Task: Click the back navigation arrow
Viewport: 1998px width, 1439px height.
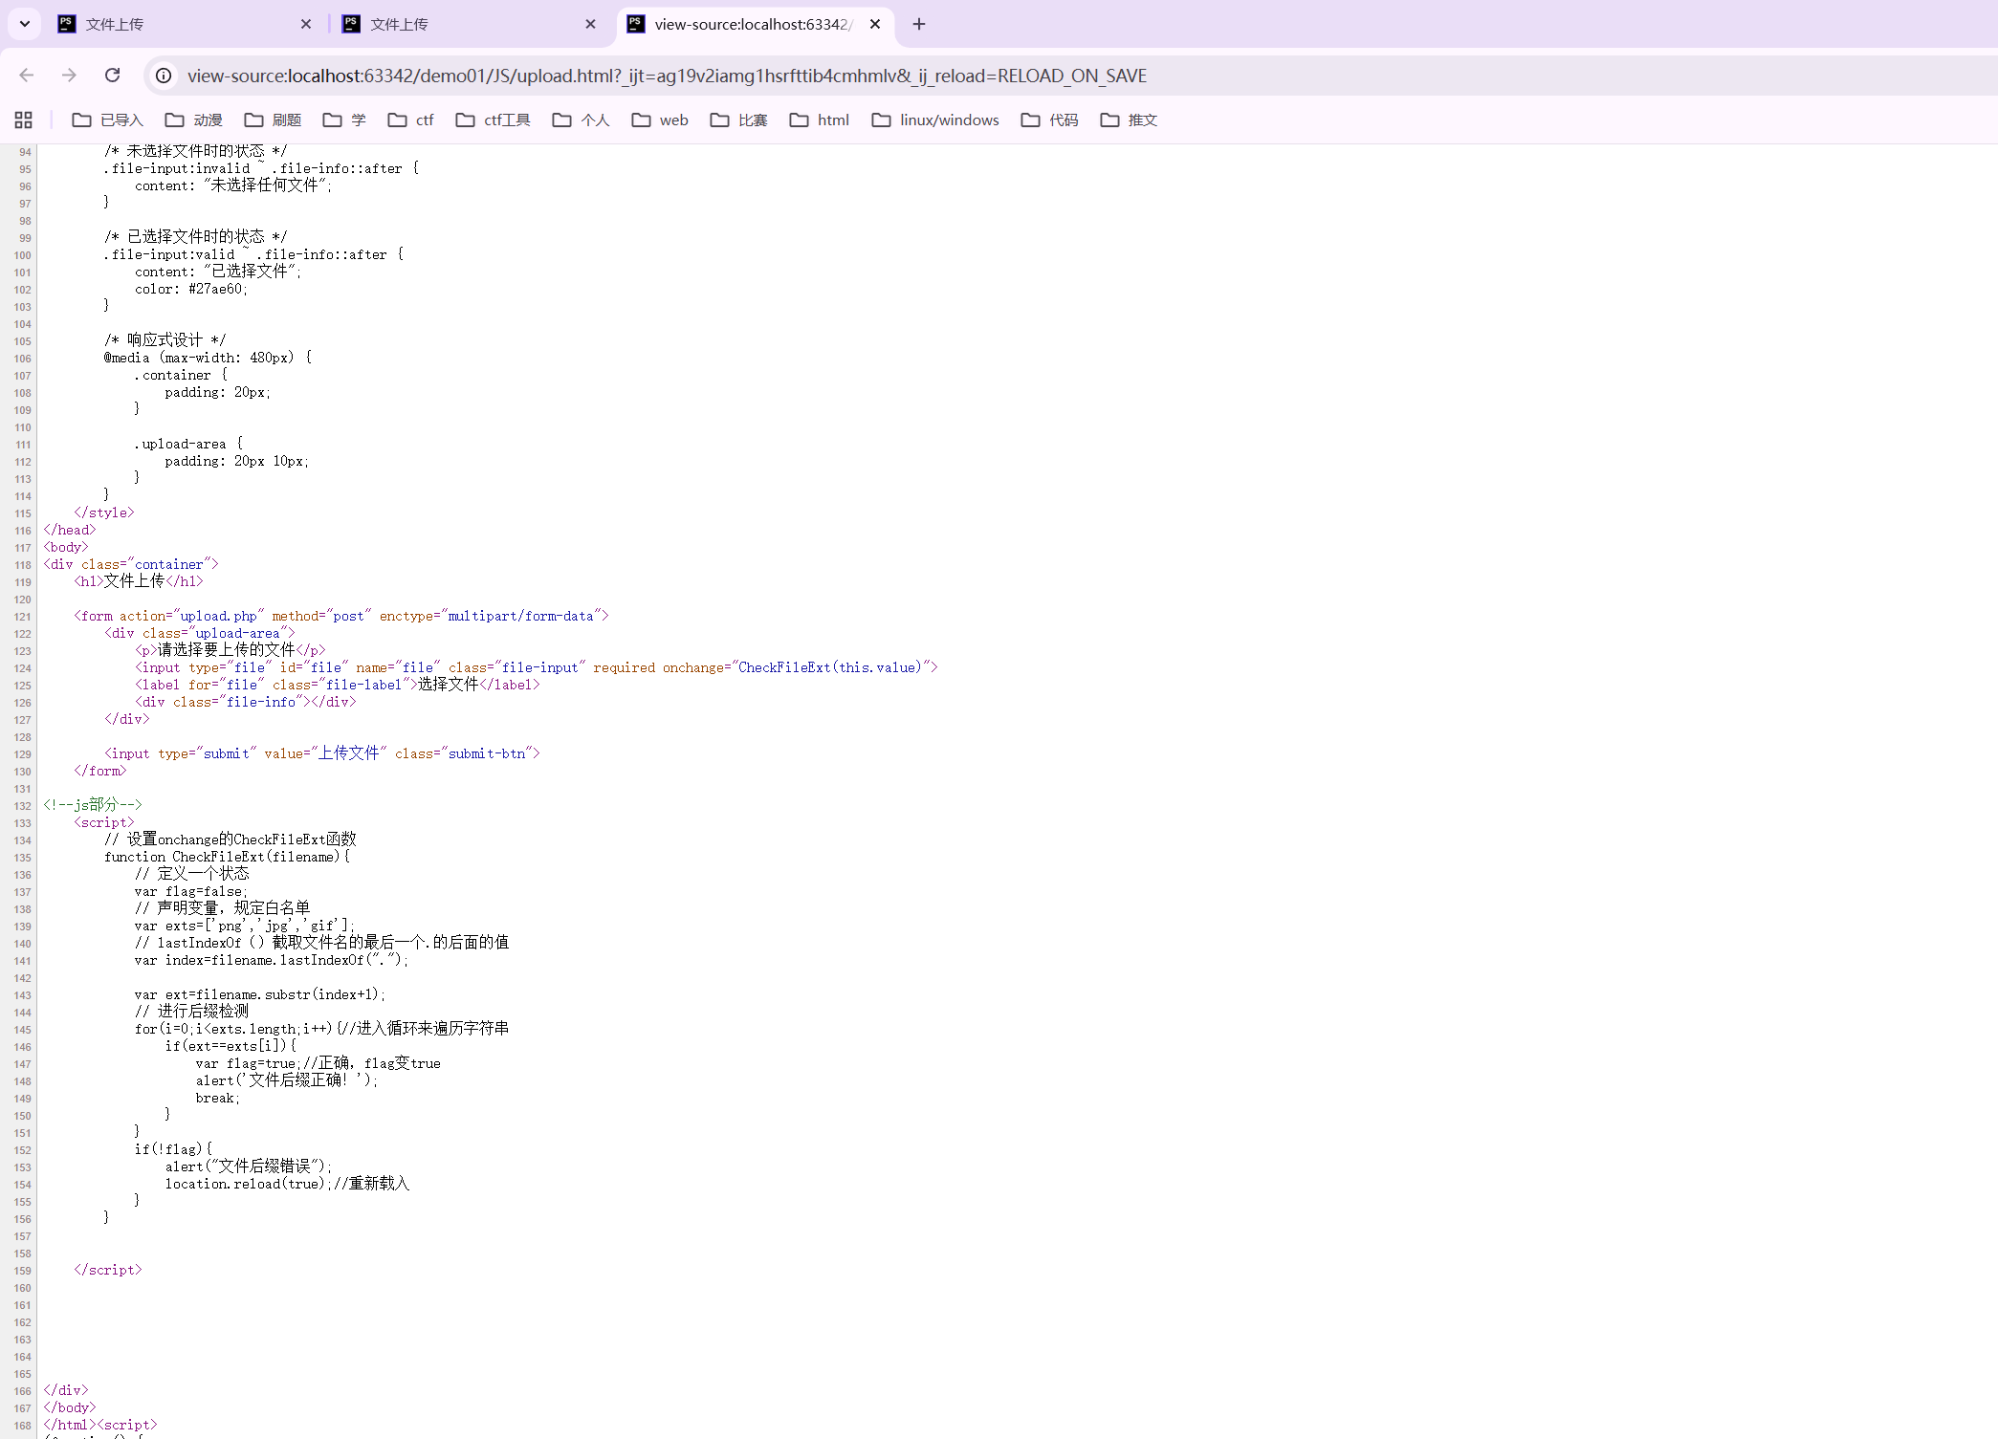Action: (x=26, y=76)
